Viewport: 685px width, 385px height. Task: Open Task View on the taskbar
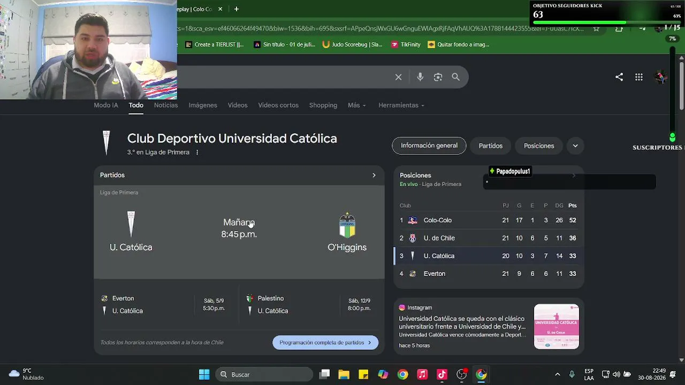coord(325,374)
